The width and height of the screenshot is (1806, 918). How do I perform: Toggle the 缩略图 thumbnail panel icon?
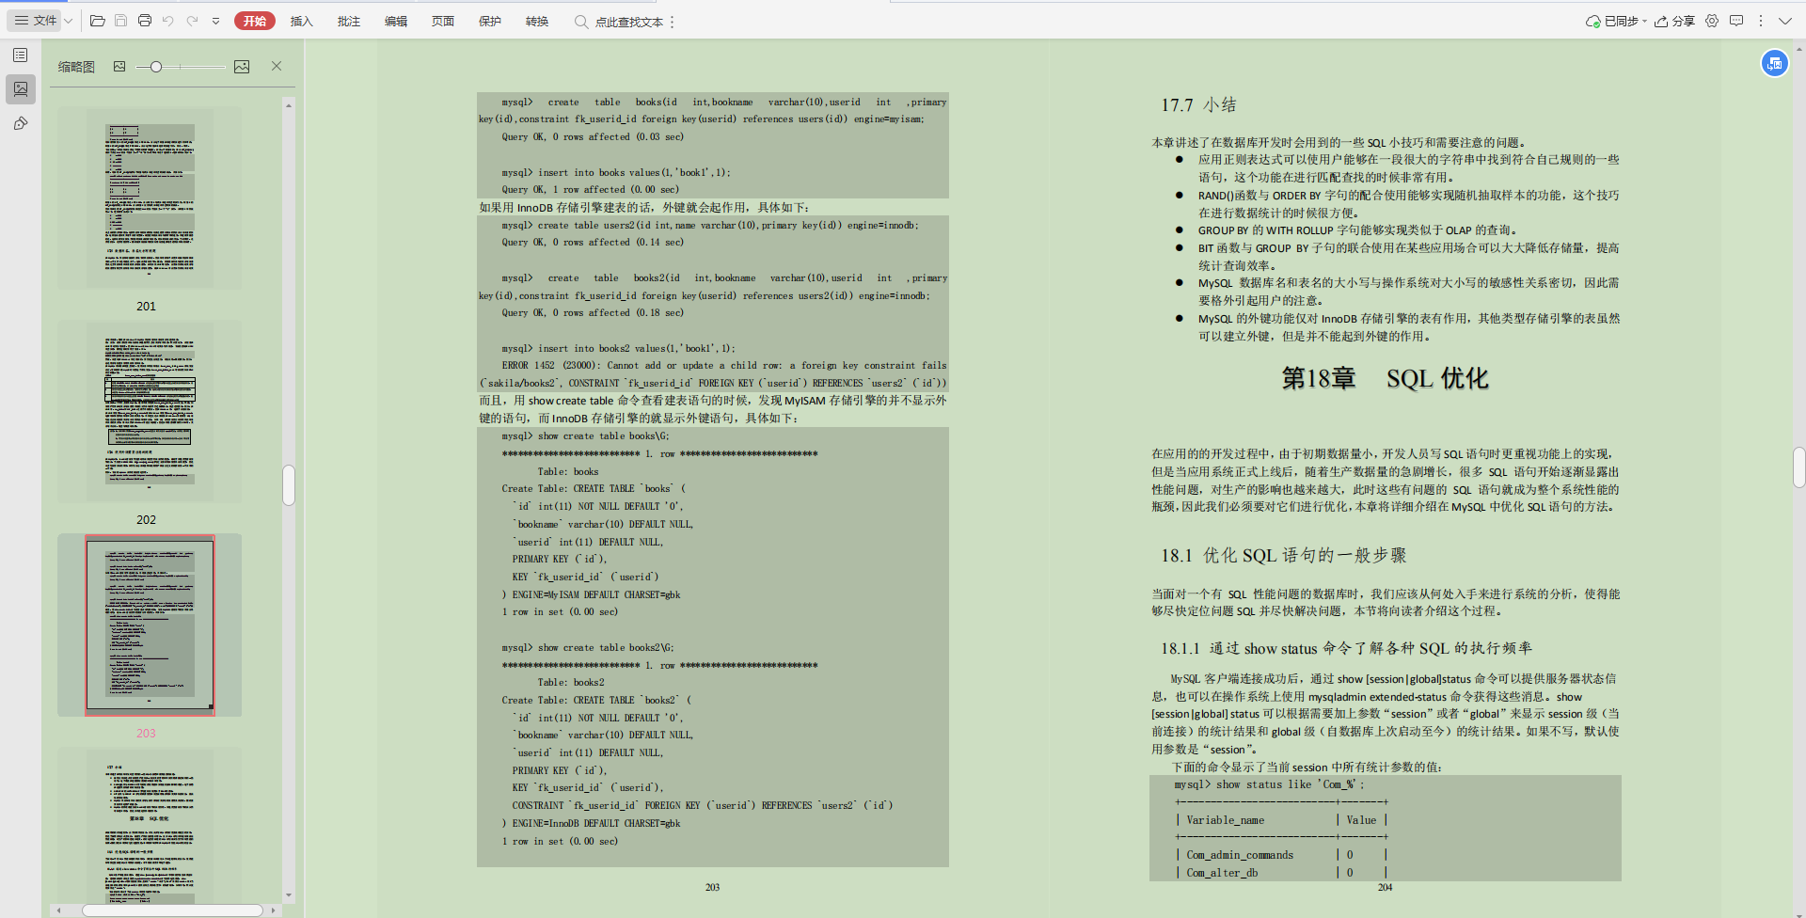coord(21,89)
